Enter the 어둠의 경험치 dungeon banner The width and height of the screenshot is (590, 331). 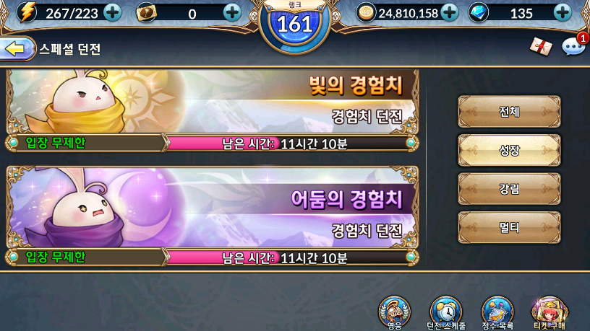(x=213, y=207)
